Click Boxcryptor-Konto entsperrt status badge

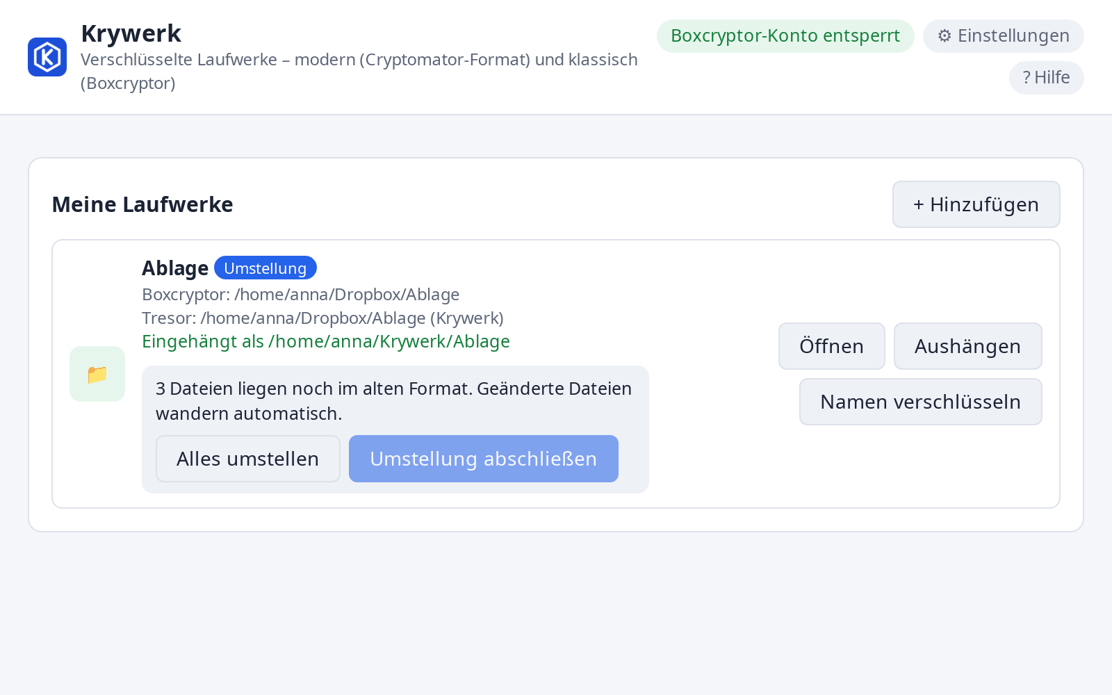pos(785,36)
